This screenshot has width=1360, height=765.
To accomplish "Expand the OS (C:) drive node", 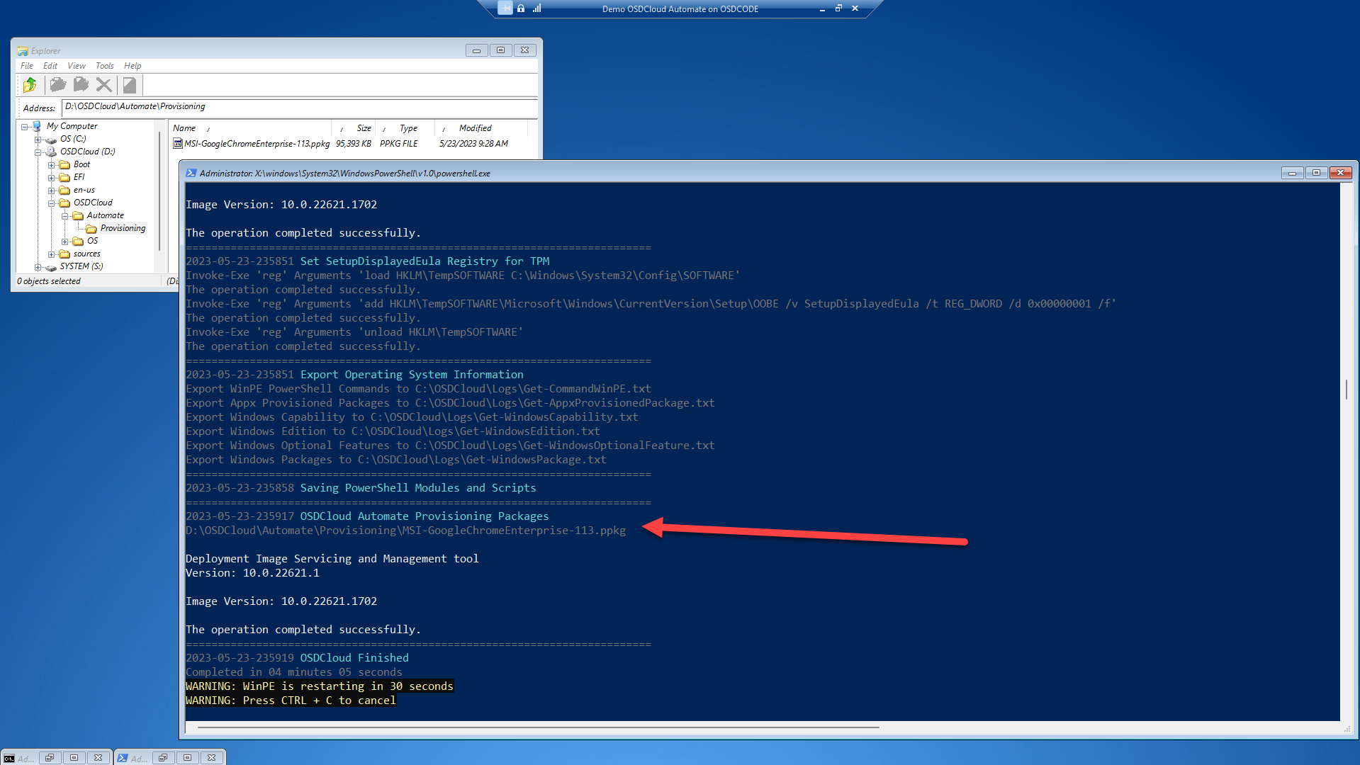I will (x=38, y=140).
